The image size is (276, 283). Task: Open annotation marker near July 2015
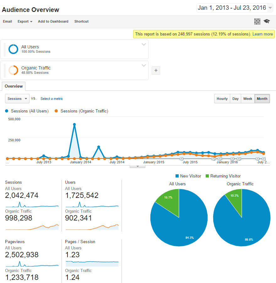pos(181,159)
